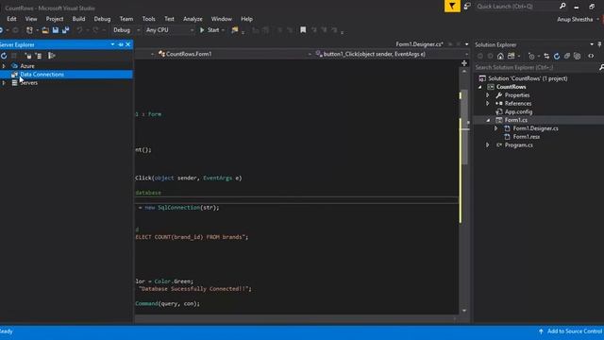
Task: Expand the References node
Action: pos(488,104)
